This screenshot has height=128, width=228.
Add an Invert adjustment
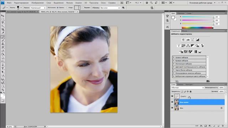[x=181, y=52]
